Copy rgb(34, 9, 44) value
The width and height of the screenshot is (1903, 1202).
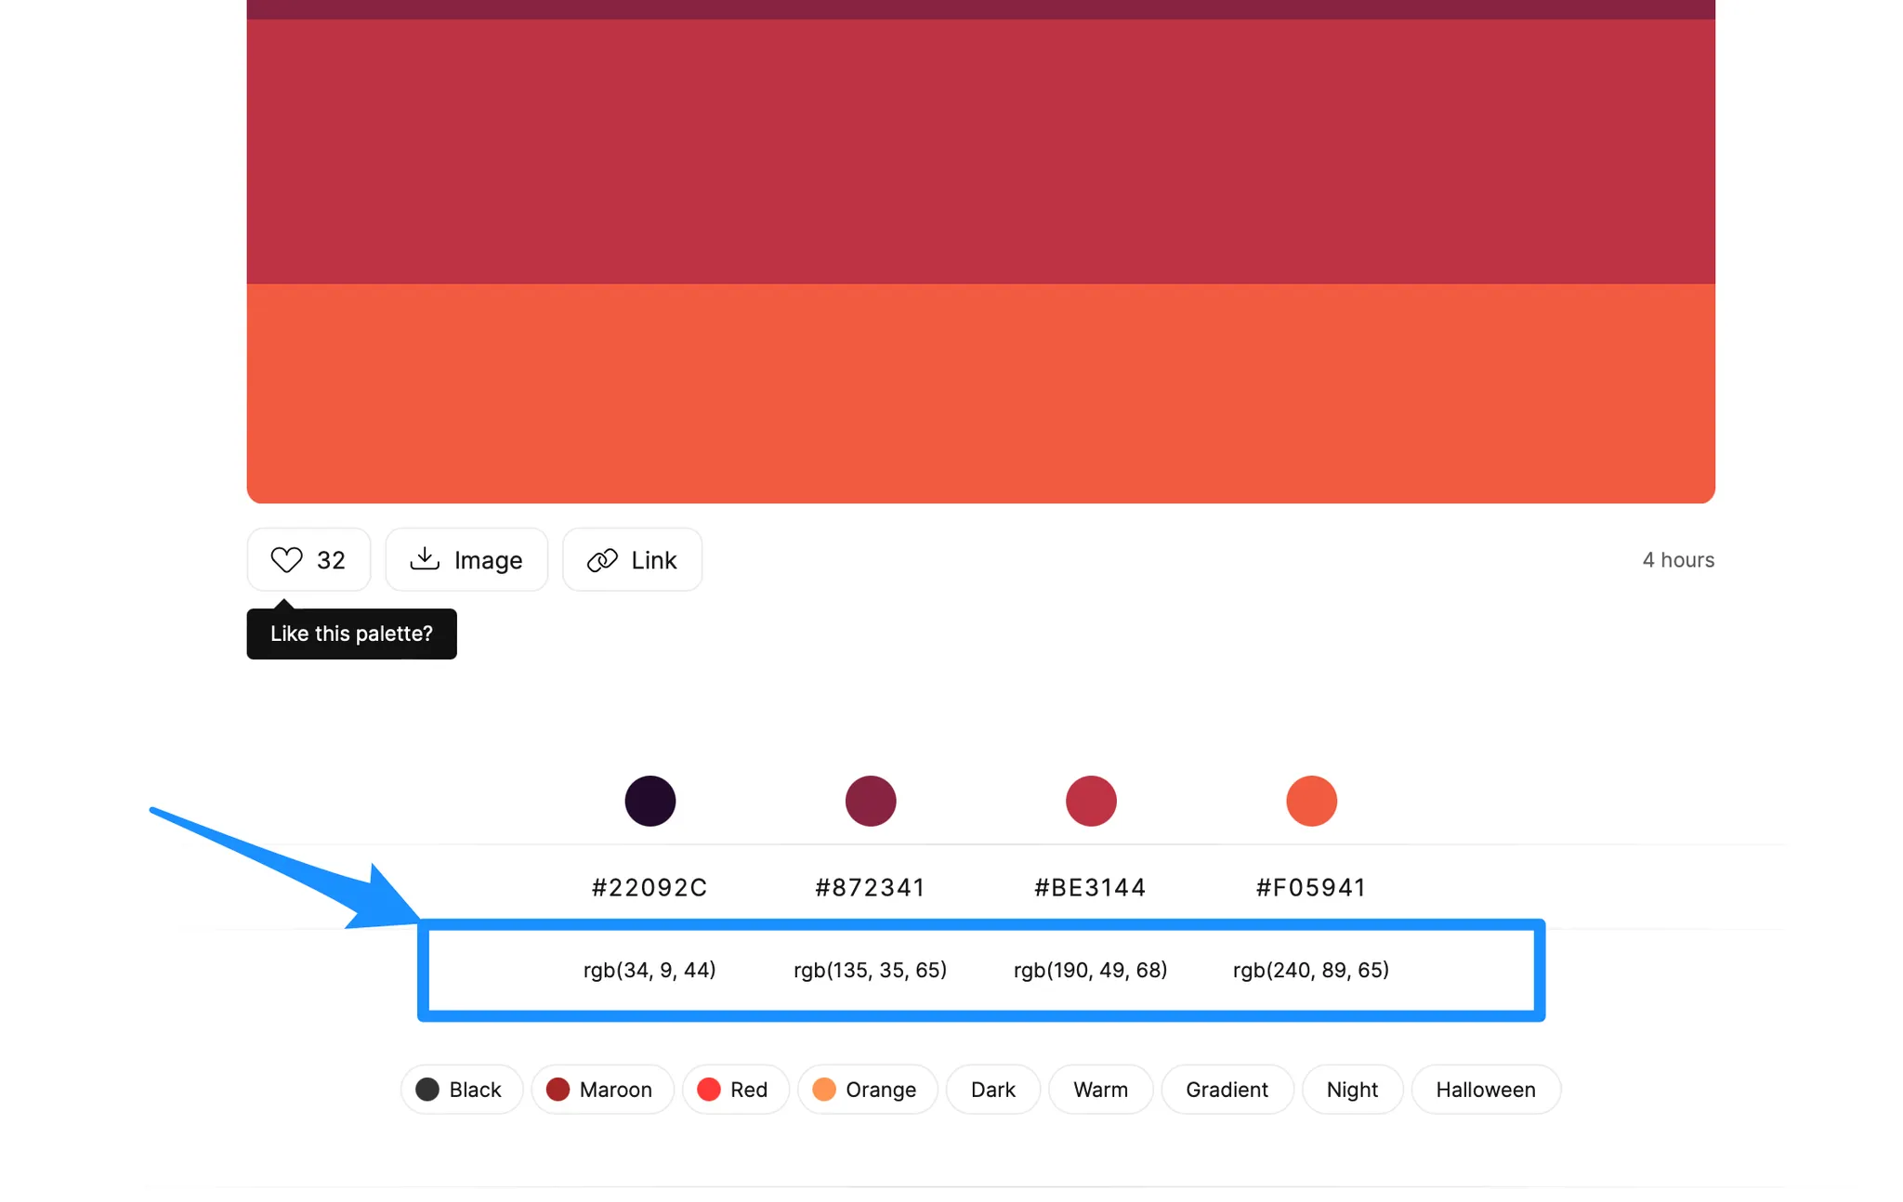click(650, 970)
